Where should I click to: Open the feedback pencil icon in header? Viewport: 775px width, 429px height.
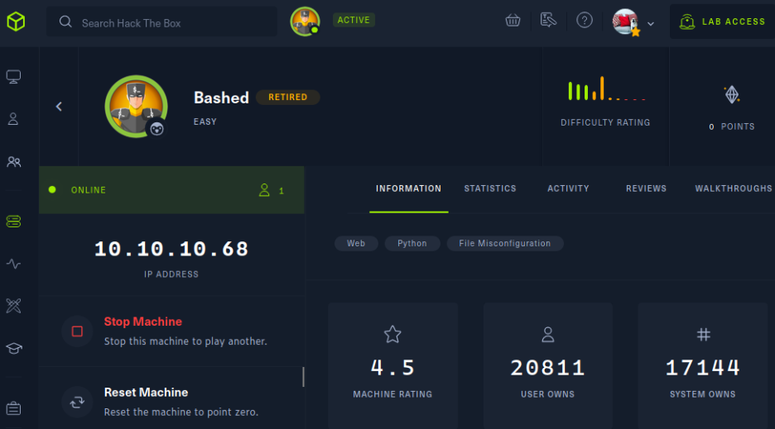[x=548, y=20]
